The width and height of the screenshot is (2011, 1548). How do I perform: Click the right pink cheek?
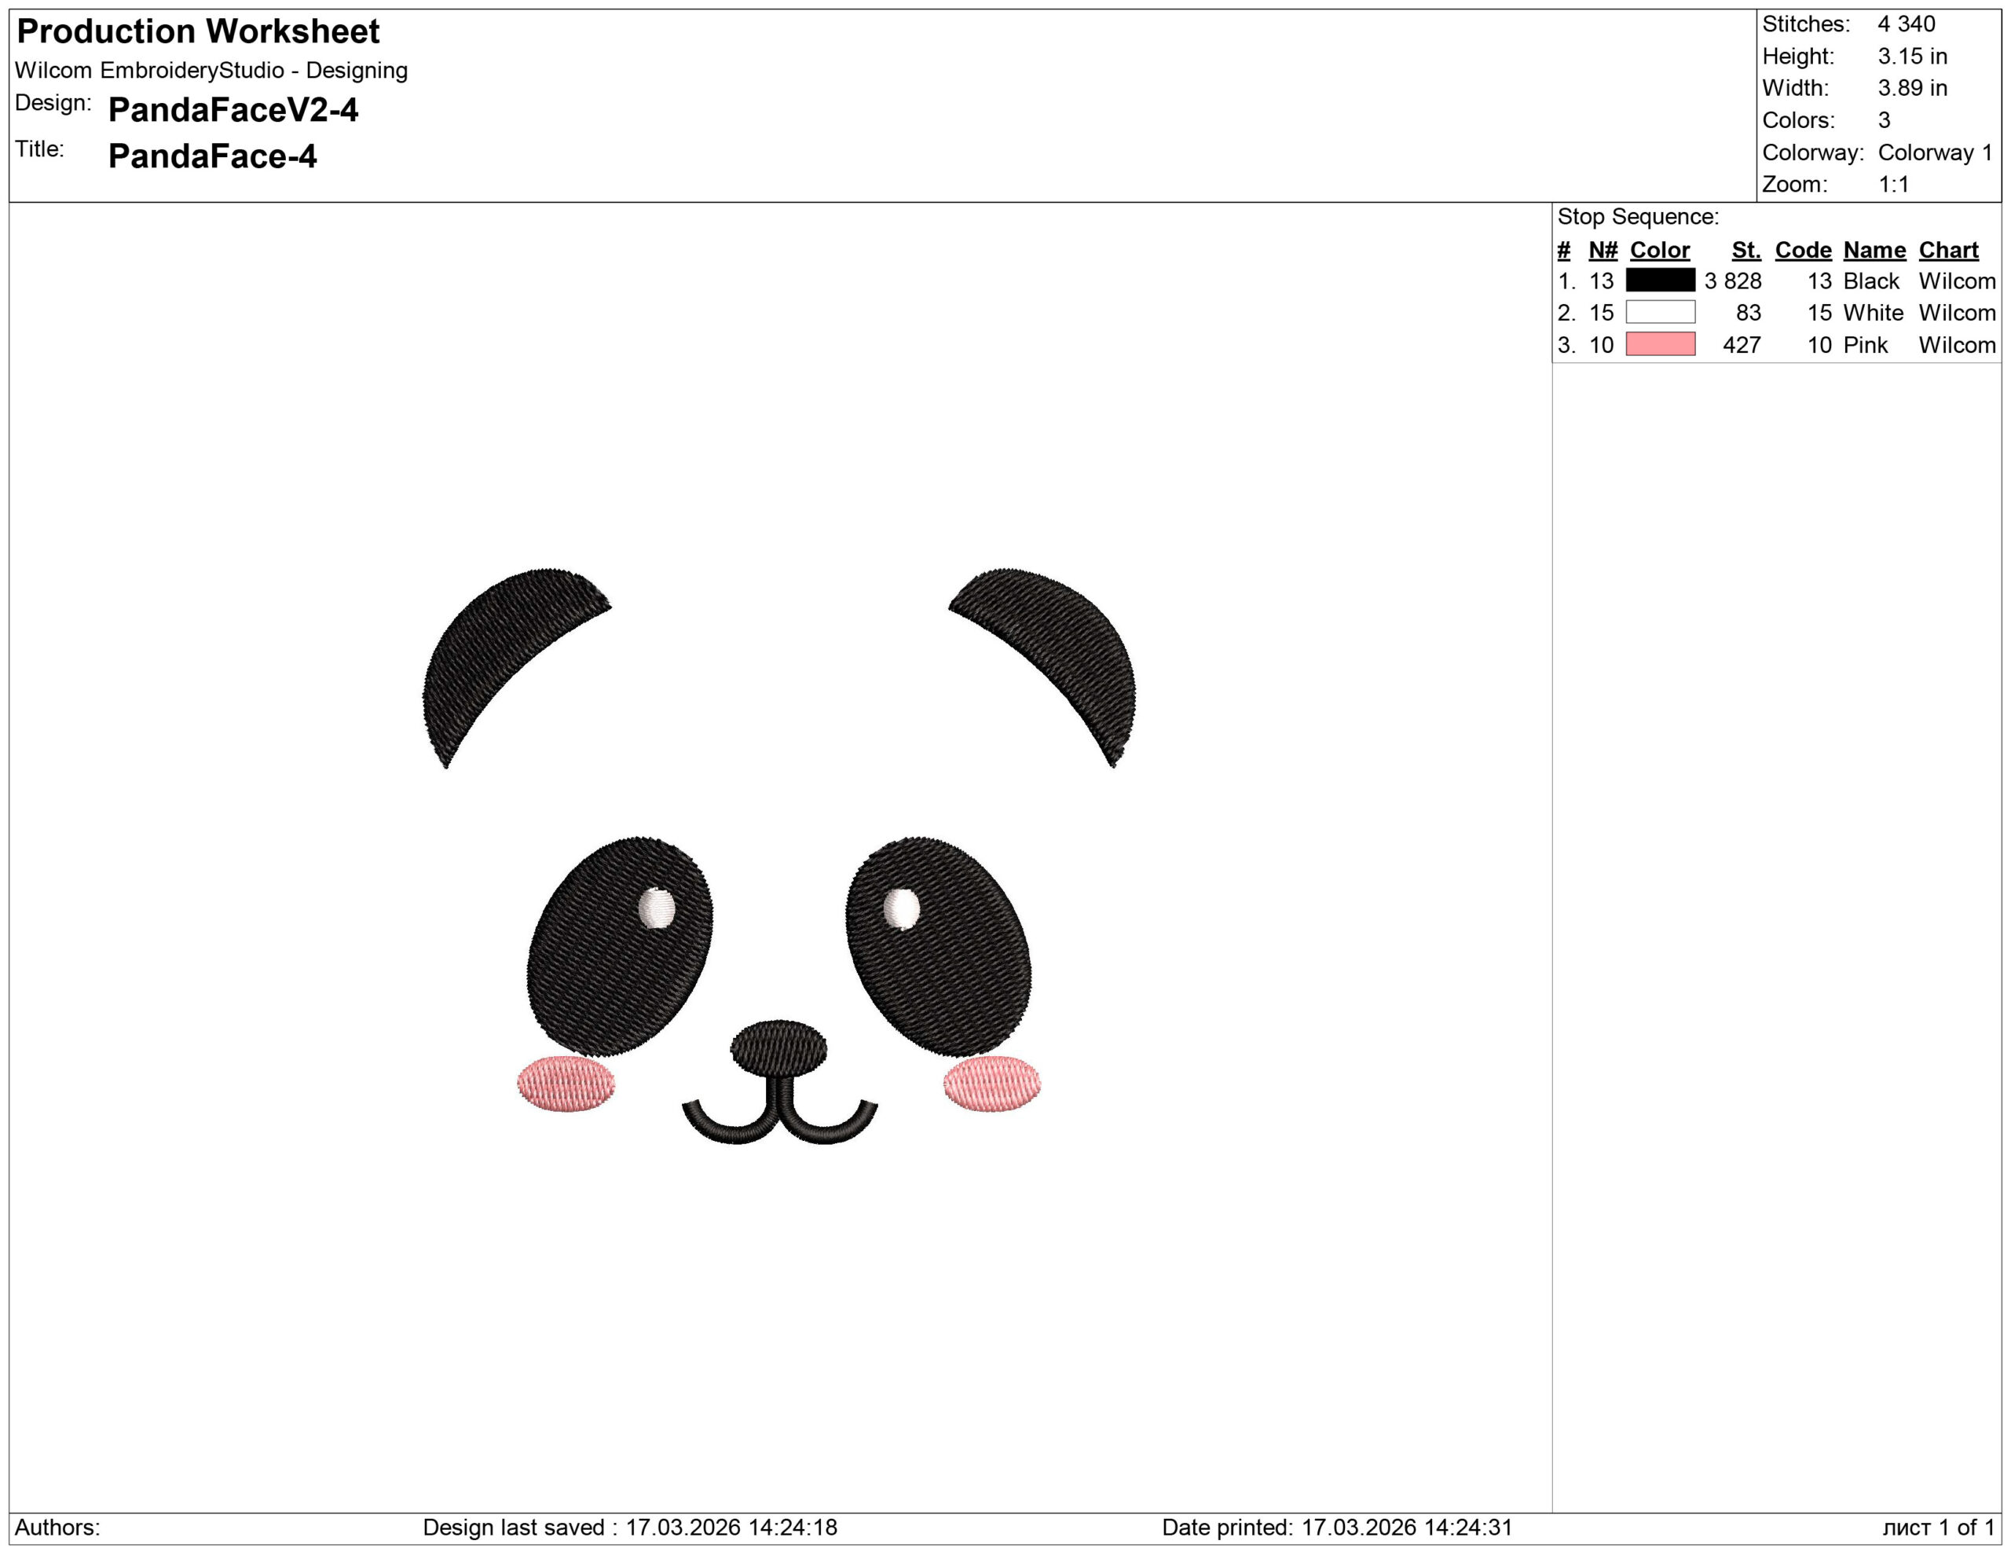coord(991,1084)
